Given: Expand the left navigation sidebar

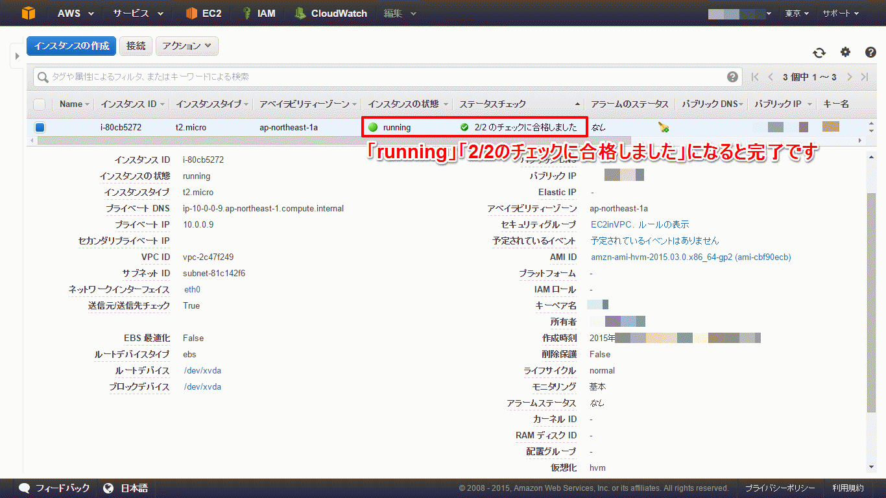Looking at the screenshot, I should coord(18,56).
